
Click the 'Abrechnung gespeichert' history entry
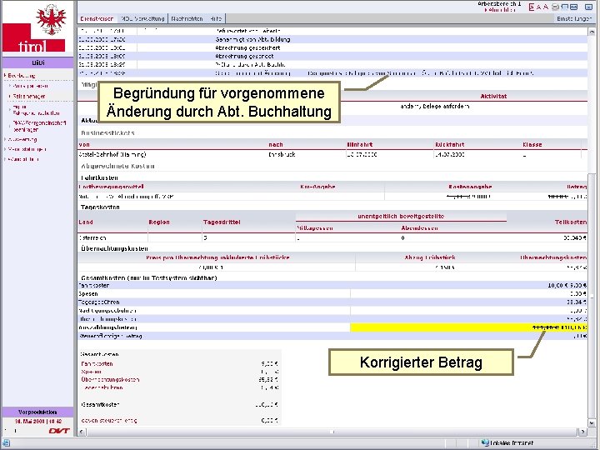(247, 47)
